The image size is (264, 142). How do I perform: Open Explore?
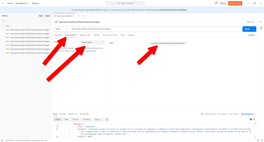tap(36, 3)
